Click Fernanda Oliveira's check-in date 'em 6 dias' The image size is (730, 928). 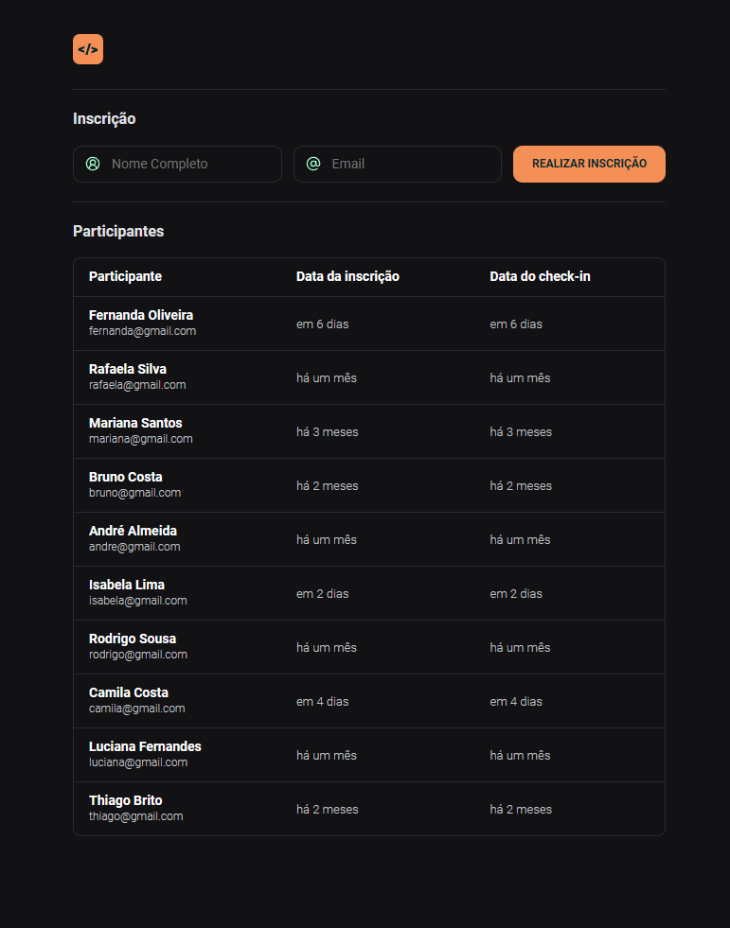[x=516, y=324]
